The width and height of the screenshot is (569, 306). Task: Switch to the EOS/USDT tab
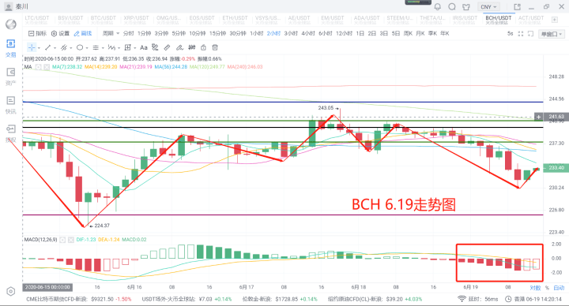tap(202, 20)
